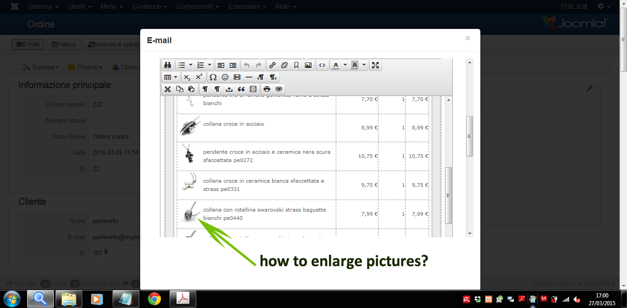Apply subscript formatting
The height and width of the screenshot is (308, 627).
coord(187,77)
